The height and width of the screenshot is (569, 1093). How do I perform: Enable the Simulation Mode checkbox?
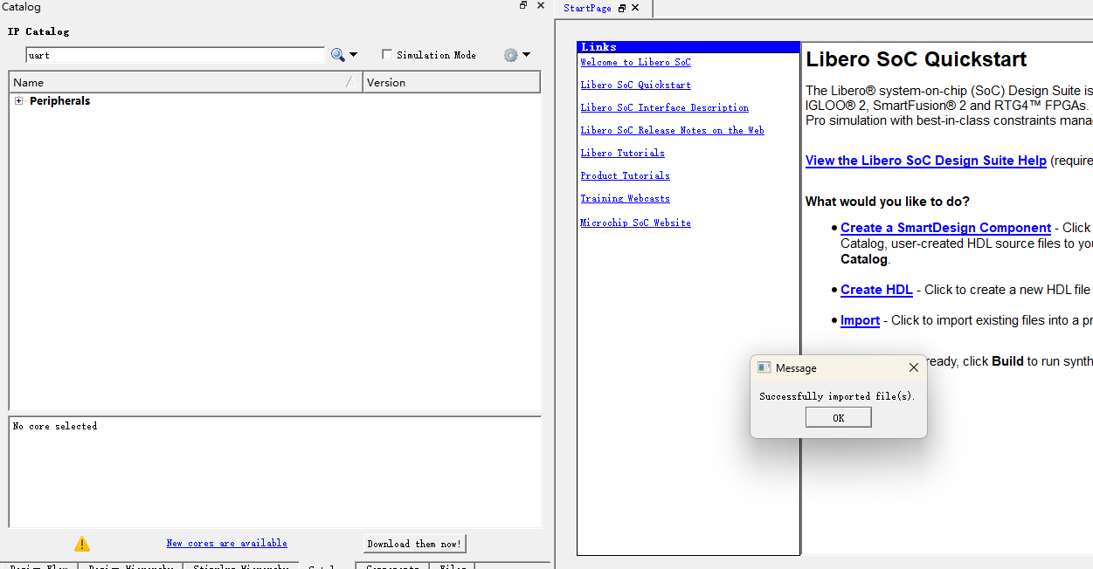(387, 55)
